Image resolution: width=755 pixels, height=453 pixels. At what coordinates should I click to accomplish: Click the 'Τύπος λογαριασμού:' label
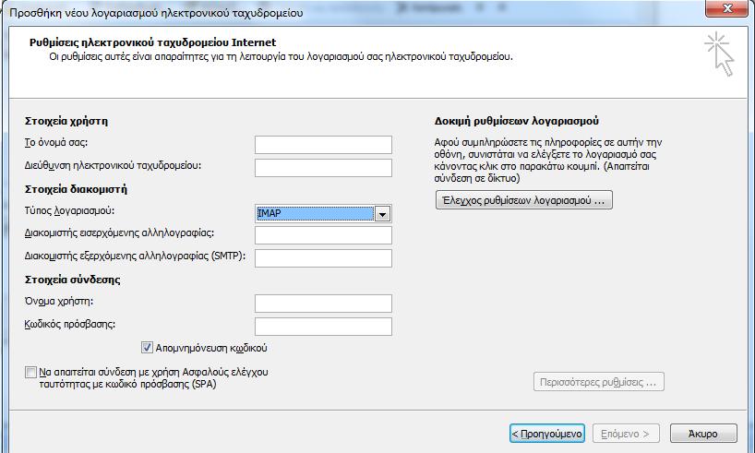pyautogui.click(x=69, y=211)
